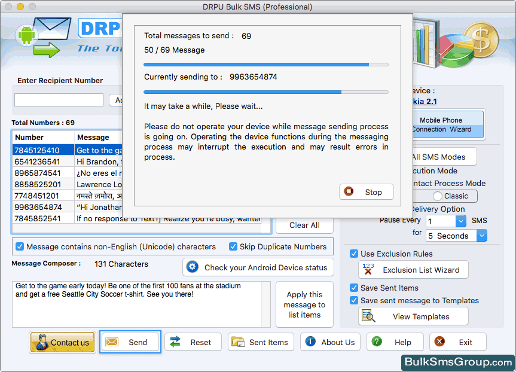Click inside the message composer text area
The image size is (516, 372).
click(138, 304)
